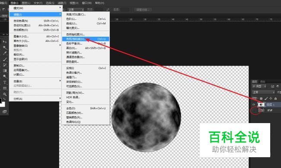The width and height of the screenshot is (281, 168).
Task: Select the Magic Wand tool
Action: point(5,48)
